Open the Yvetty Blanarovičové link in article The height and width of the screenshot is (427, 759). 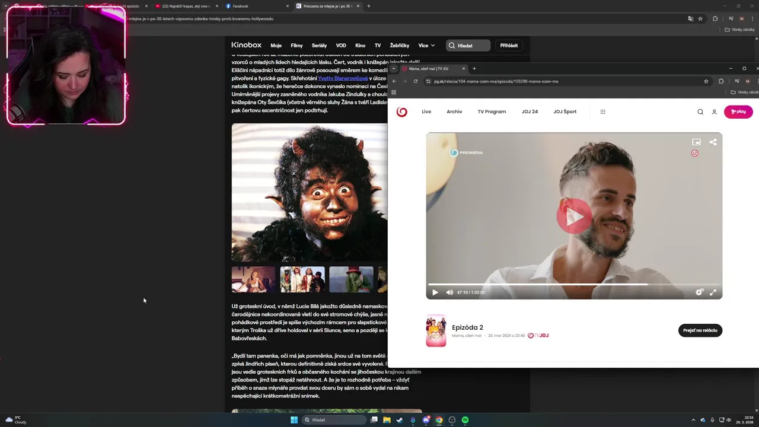343,78
